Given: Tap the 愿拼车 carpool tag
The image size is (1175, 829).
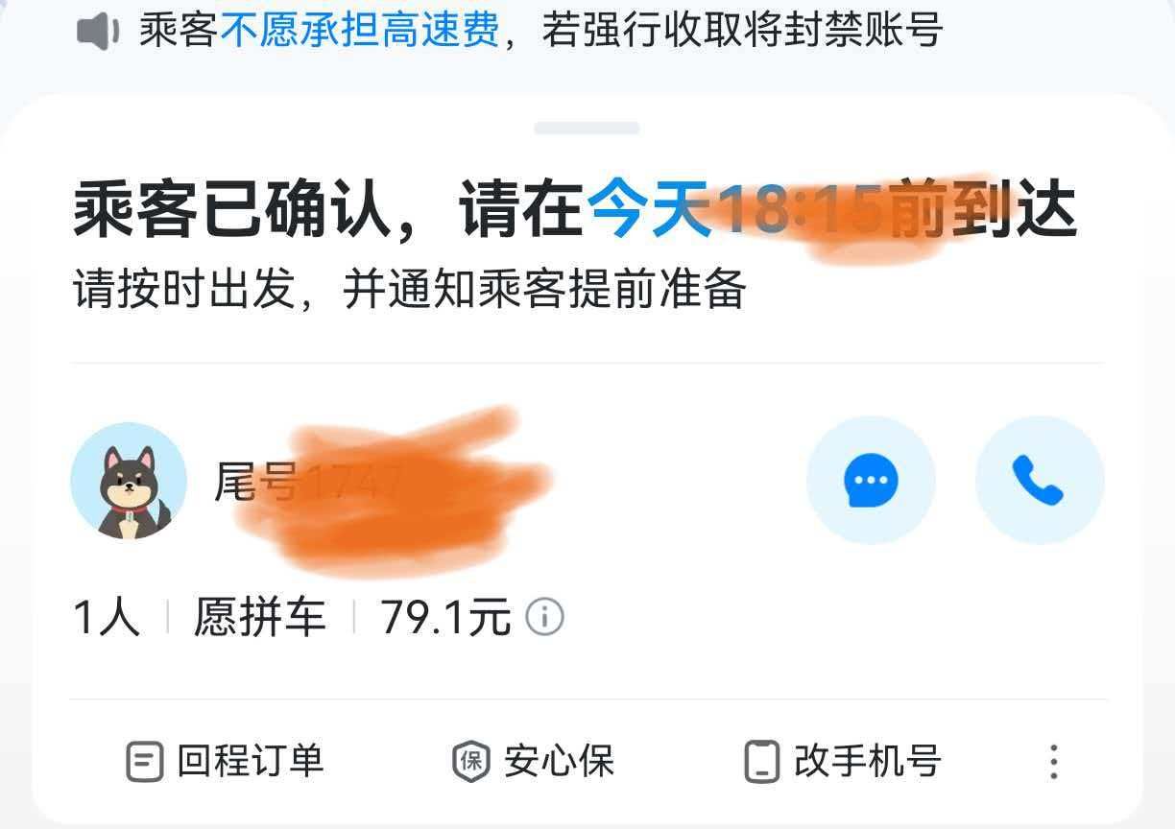Looking at the screenshot, I should (260, 617).
